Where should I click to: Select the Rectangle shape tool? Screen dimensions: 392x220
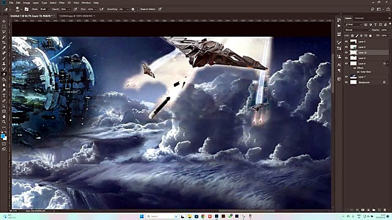tap(4, 111)
